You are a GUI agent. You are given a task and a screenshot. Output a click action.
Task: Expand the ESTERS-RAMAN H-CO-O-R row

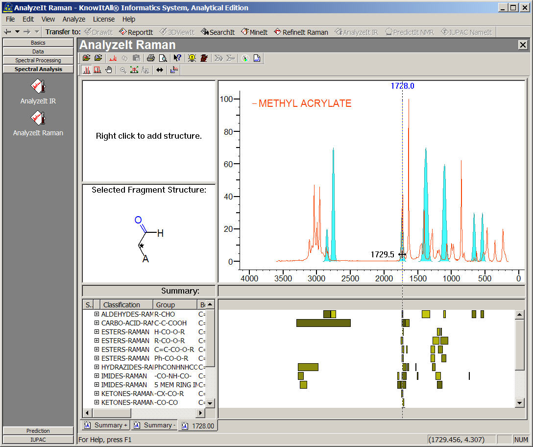97,332
